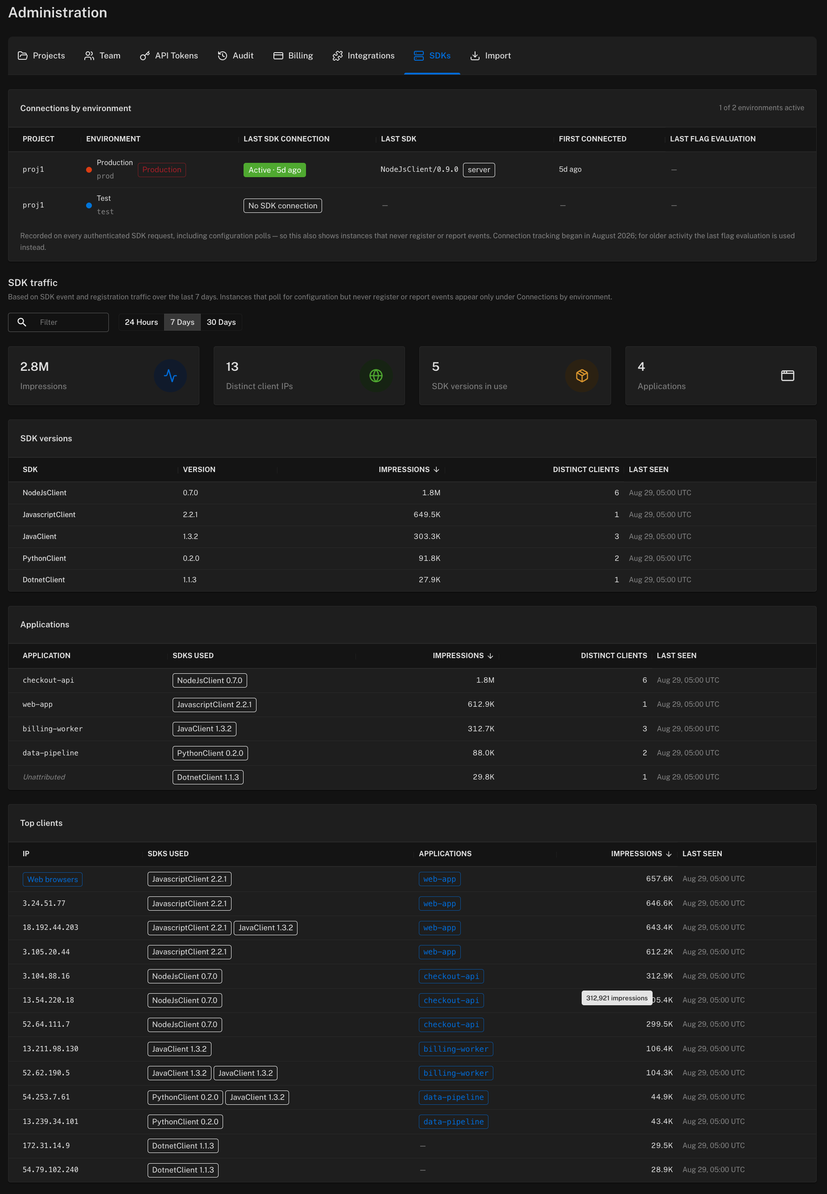The height and width of the screenshot is (1194, 827).
Task: Click the history clock icon next to Audit
Action: click(222, 55)
